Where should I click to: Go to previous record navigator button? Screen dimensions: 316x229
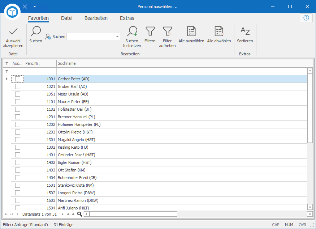[x=17, y=214]
